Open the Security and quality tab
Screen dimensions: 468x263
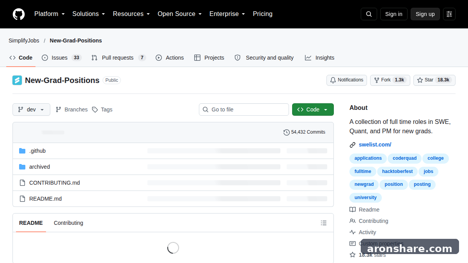(264, 58)
